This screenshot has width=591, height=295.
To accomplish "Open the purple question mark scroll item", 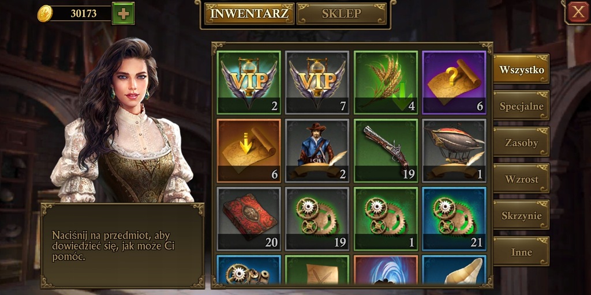I will coord(454,83).
